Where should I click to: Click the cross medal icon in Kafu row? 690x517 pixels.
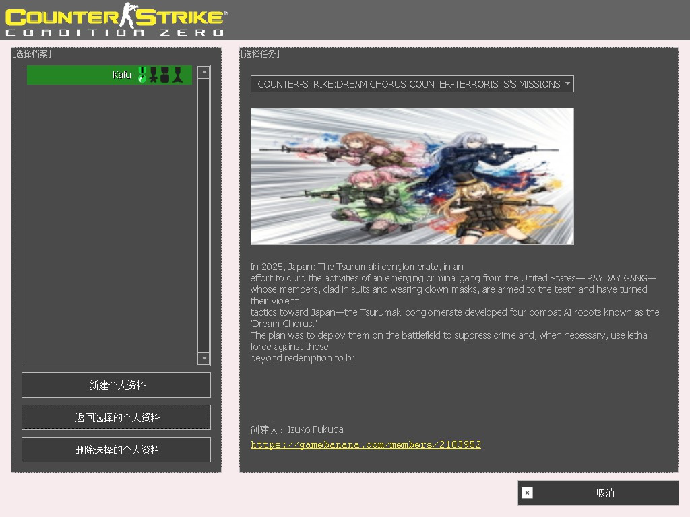click(153, 75)
